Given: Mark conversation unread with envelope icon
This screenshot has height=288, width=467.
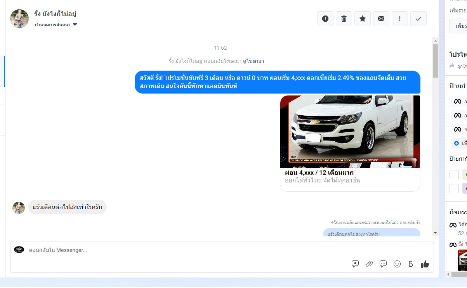Looking at the screenshot, I should 381,19.
